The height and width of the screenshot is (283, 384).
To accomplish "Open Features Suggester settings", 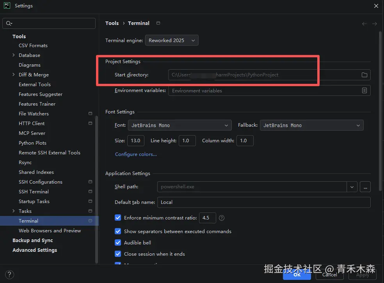I will [x=41, y=94].
